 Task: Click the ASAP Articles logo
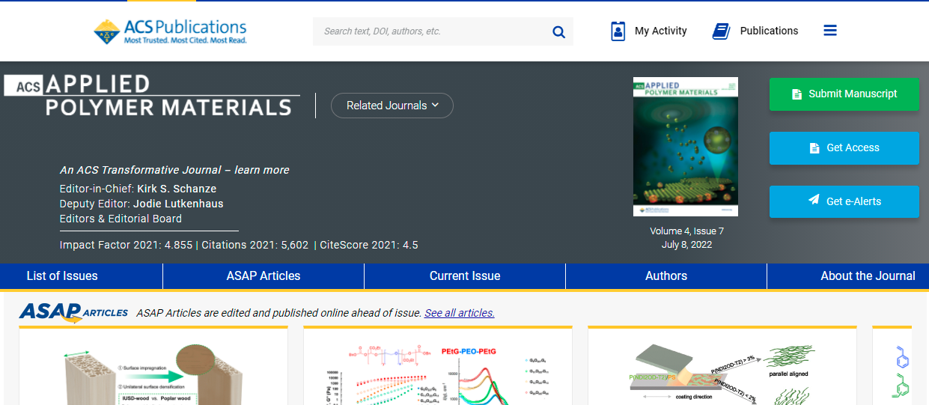pyautogui.click(x=73, y=312)
